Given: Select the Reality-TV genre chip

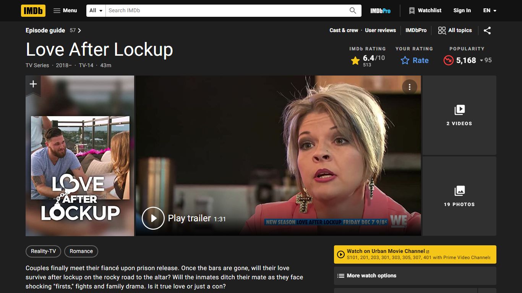Looking at the screenshot, I should (x=43, y=251).
